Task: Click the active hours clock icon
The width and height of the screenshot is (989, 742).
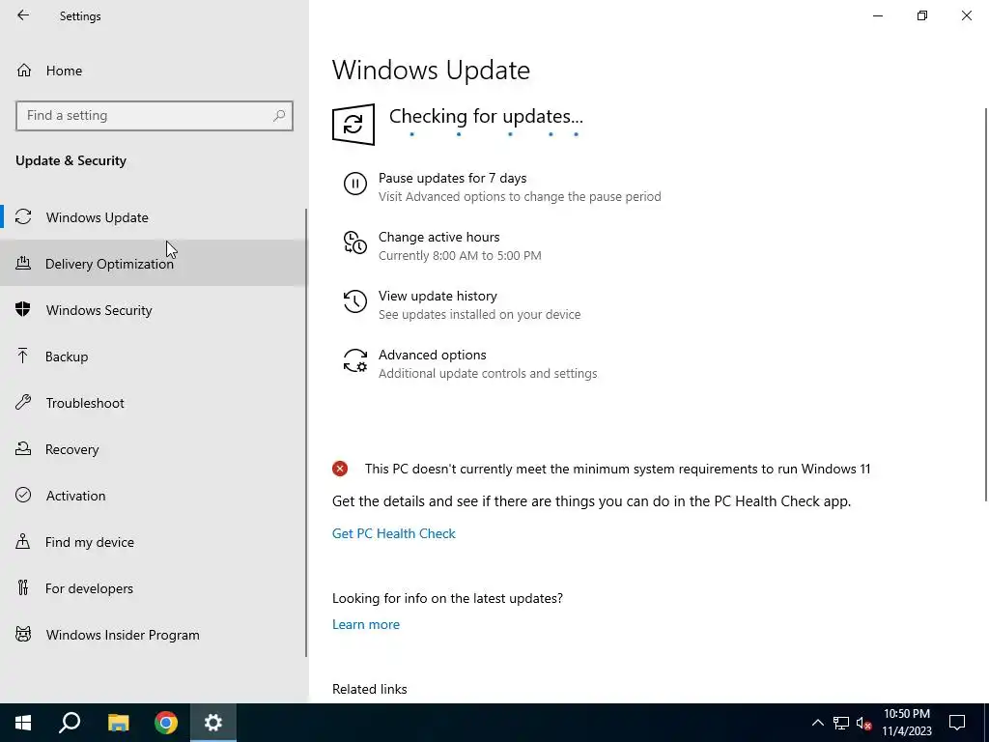Action: click(355, 243)
